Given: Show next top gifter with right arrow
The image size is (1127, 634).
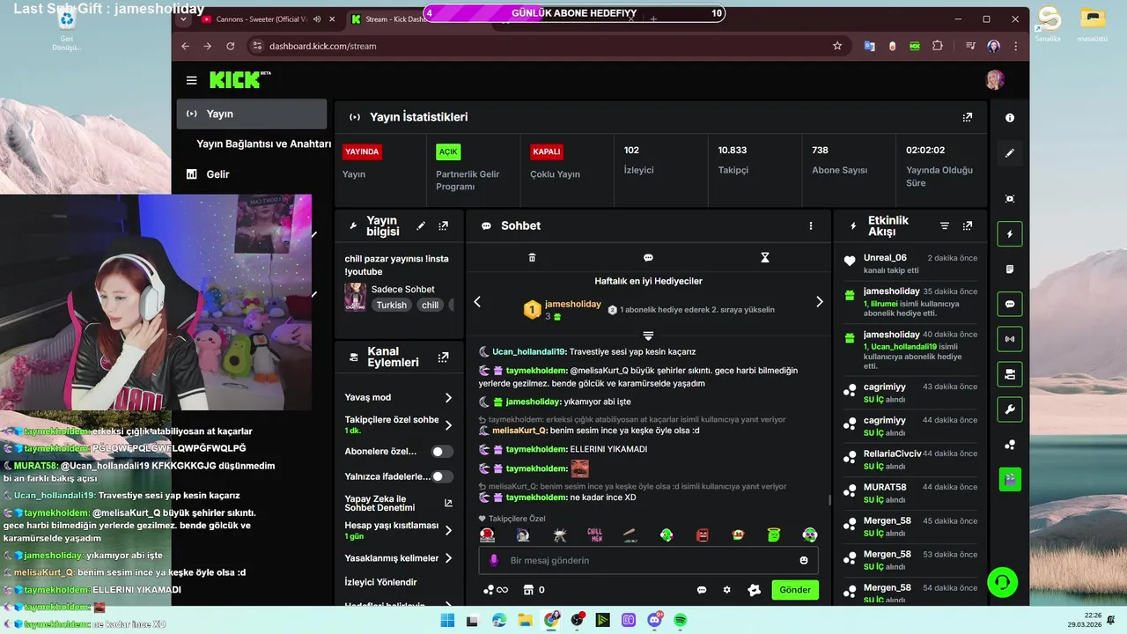Looking at the screenshot, I should [819, 302].
